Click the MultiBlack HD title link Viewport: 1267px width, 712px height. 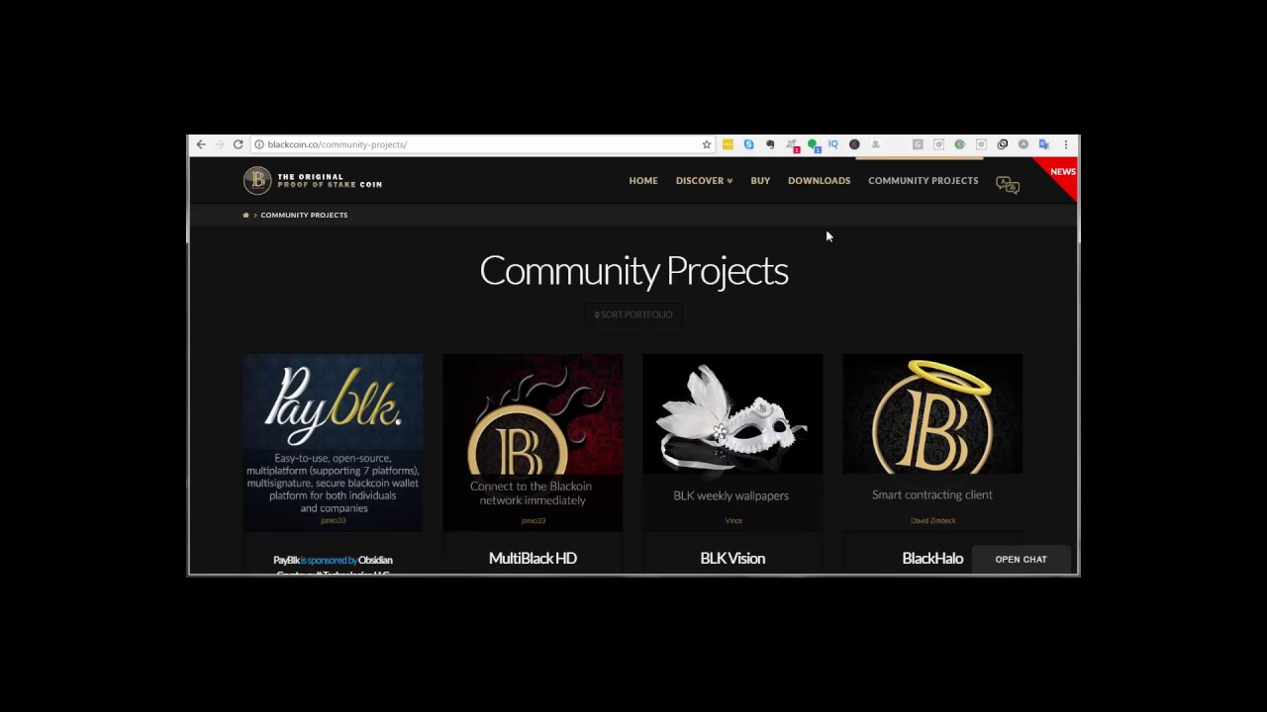tap(533, 559)
